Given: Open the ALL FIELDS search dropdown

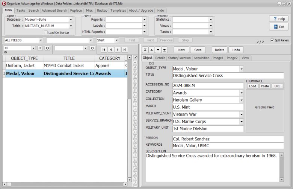Looking at the screenshot, I should point(40,40).
